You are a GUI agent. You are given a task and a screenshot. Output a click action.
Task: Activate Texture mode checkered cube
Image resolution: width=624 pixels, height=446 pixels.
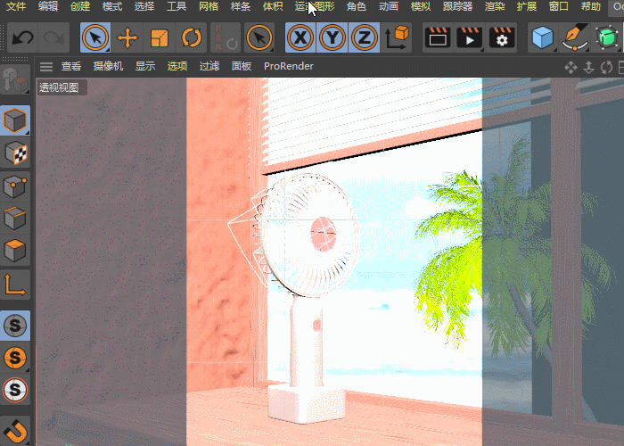tap(15, 153)
